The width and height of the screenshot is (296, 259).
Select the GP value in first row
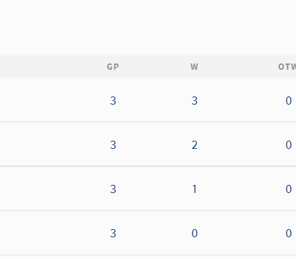(113, 101)
